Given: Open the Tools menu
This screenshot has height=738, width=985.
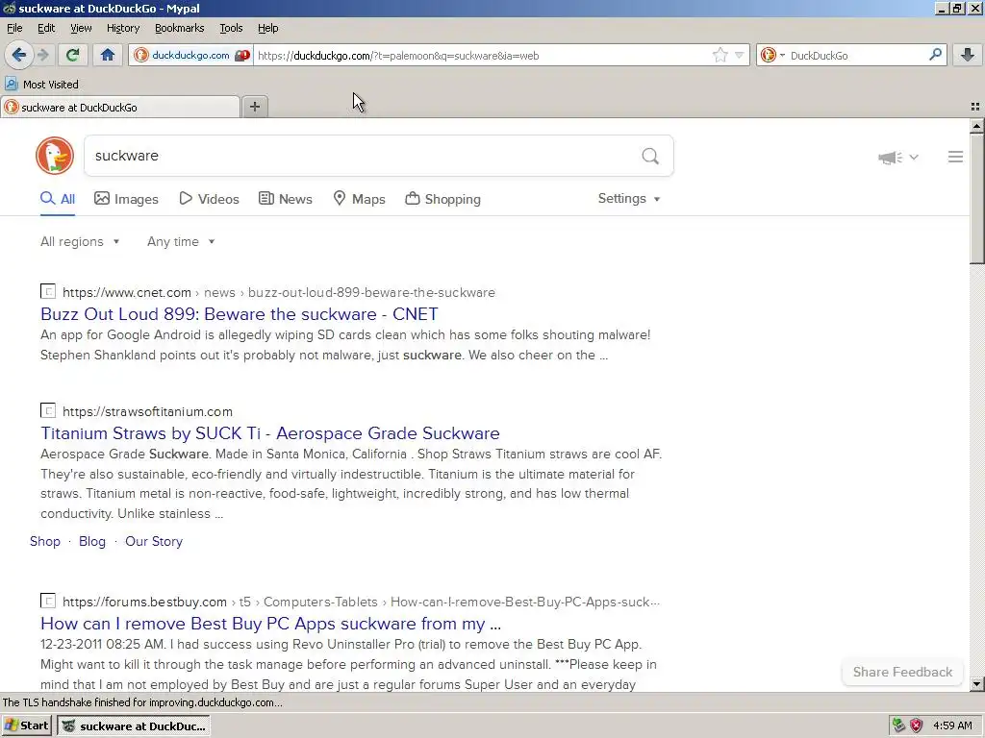Looking at the screenshot, I should click(231, 28).
